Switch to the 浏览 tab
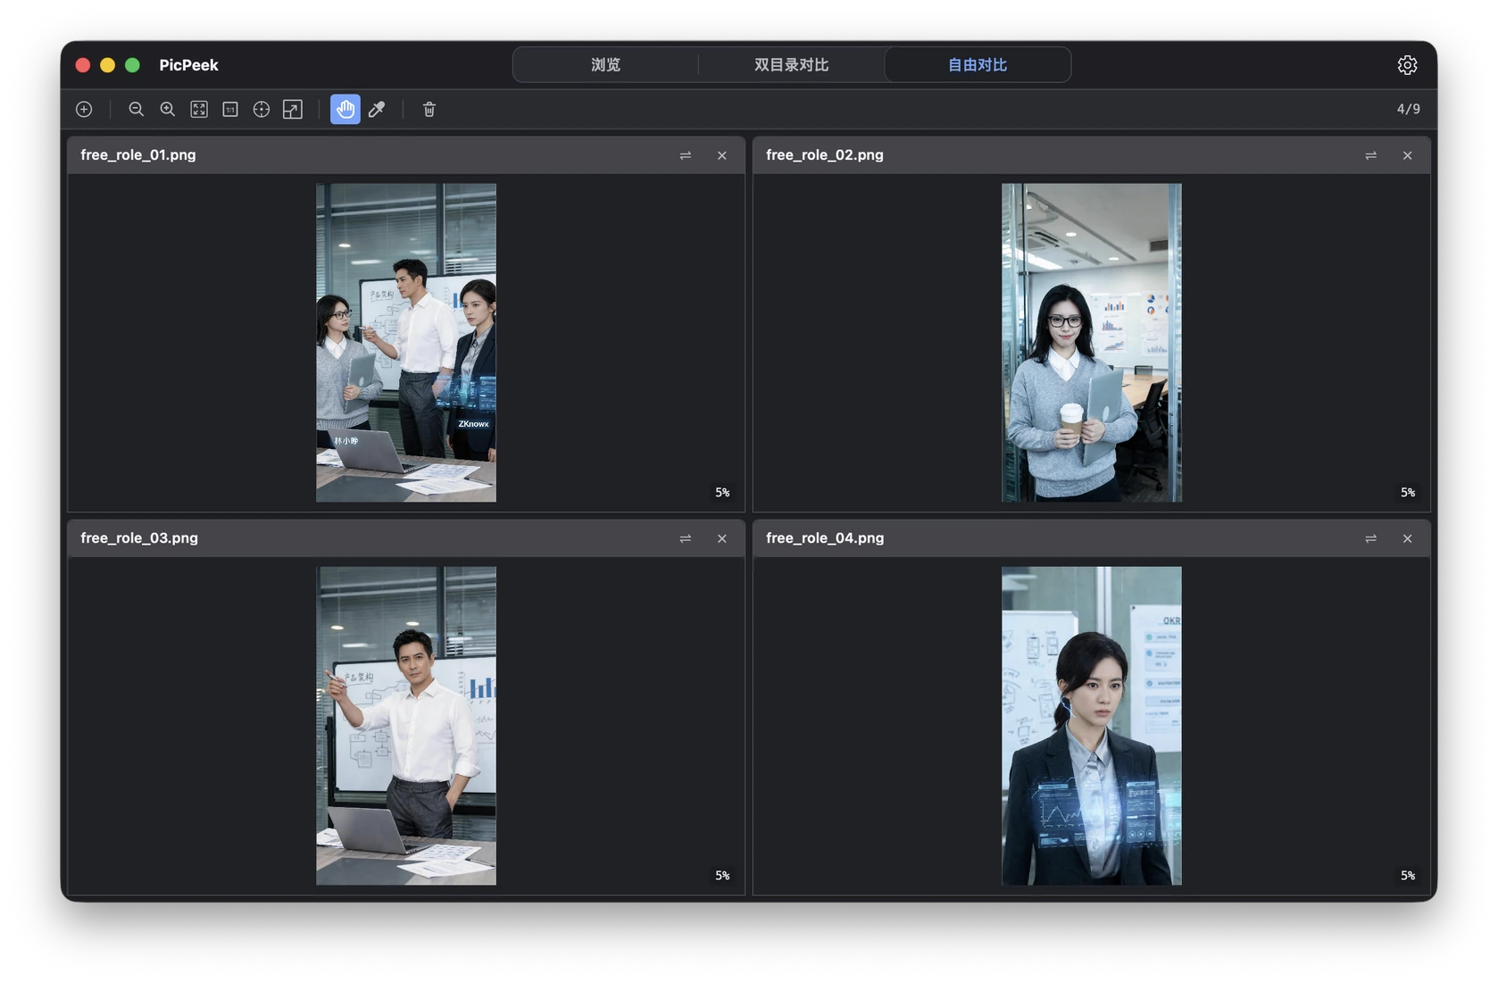 605,65
